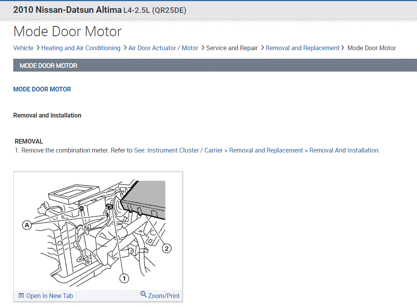The image size is (417, 307).
Task: Click the Open In New Tab icon
Action: tap(21, 296)
